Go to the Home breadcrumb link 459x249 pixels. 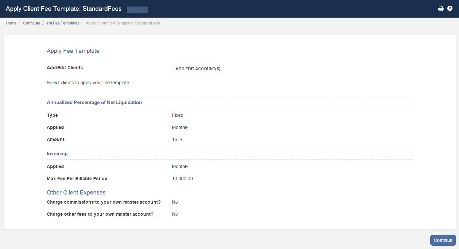11,23
